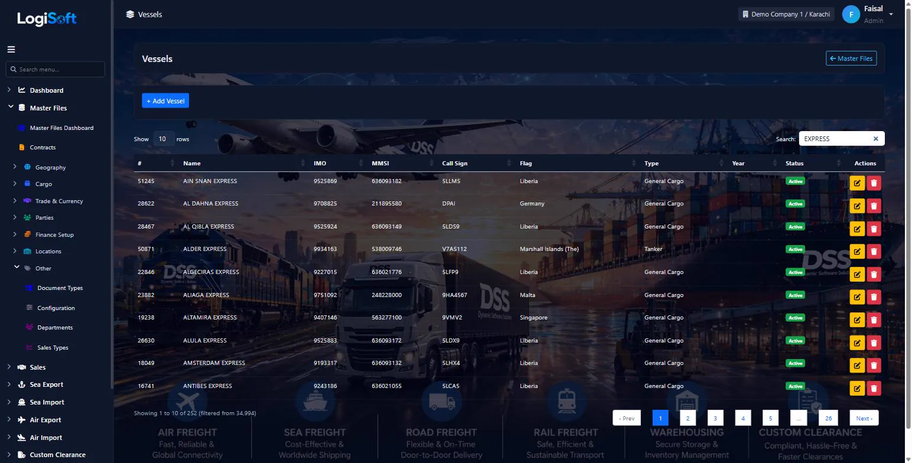Open the Faisal Admin account dropdown
Image resolution: width=912 pixels, height=463 pixels.
(891, 15)
